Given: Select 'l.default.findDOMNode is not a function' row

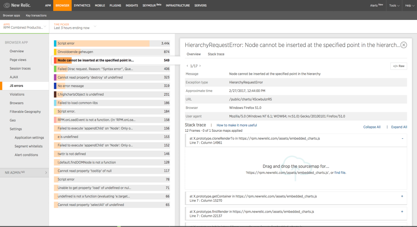Looking at the screenshot, I should (x=113, y=162).
